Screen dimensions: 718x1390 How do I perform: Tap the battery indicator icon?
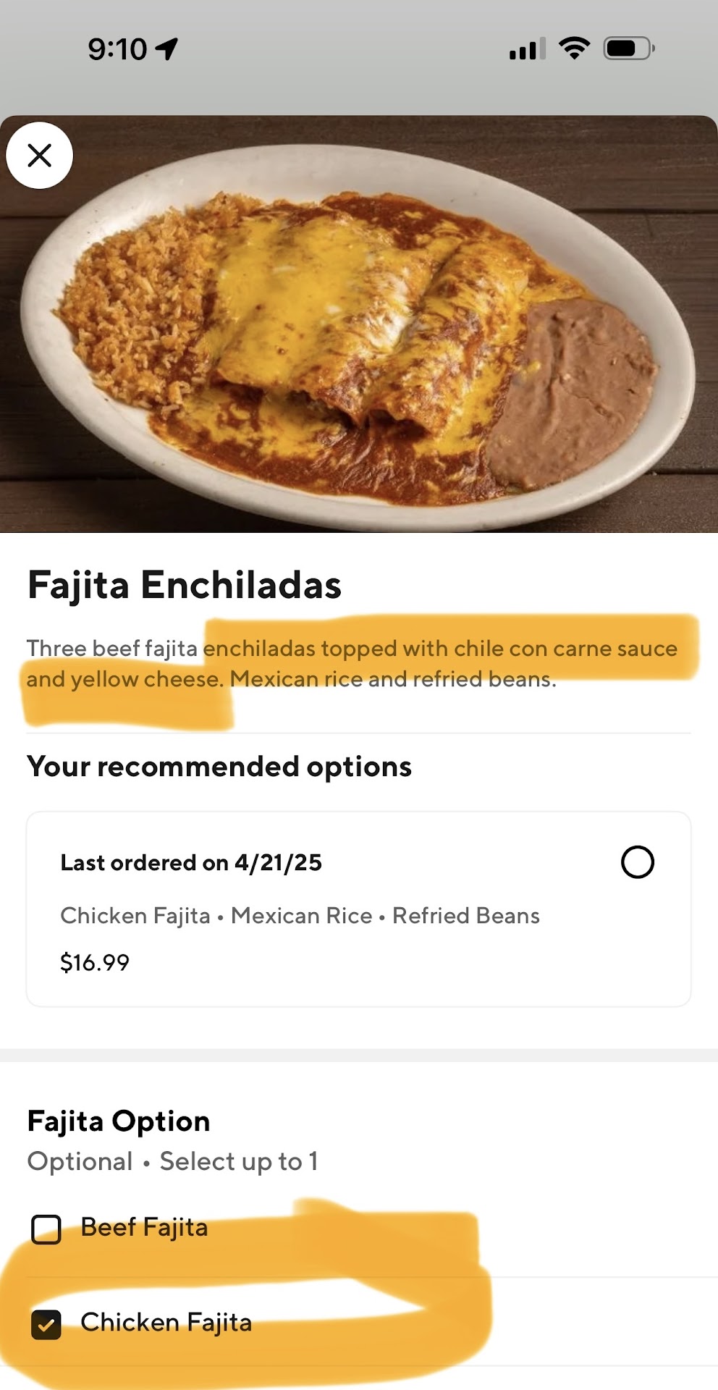628,49
